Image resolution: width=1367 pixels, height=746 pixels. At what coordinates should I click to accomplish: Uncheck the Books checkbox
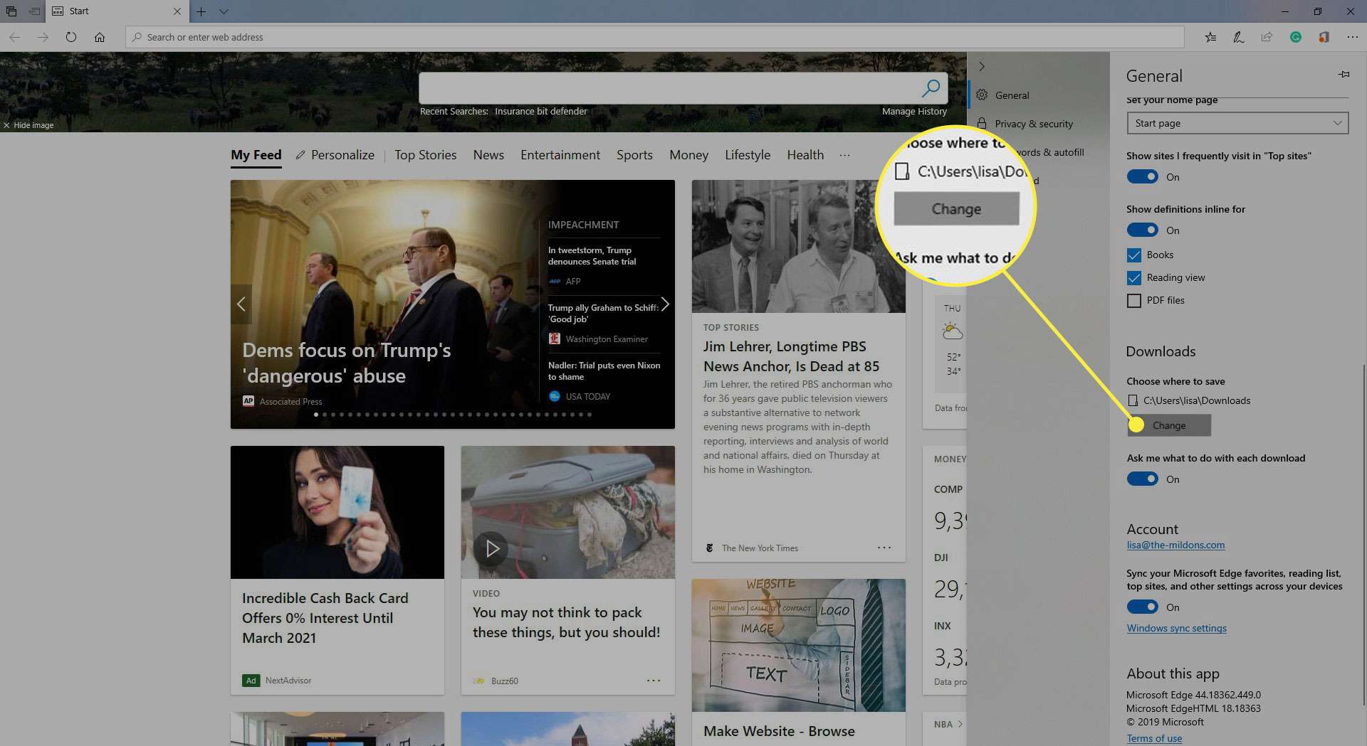1134,255
